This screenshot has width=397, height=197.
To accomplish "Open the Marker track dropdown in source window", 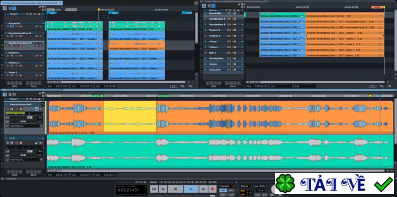I will (x=43, y=14).
